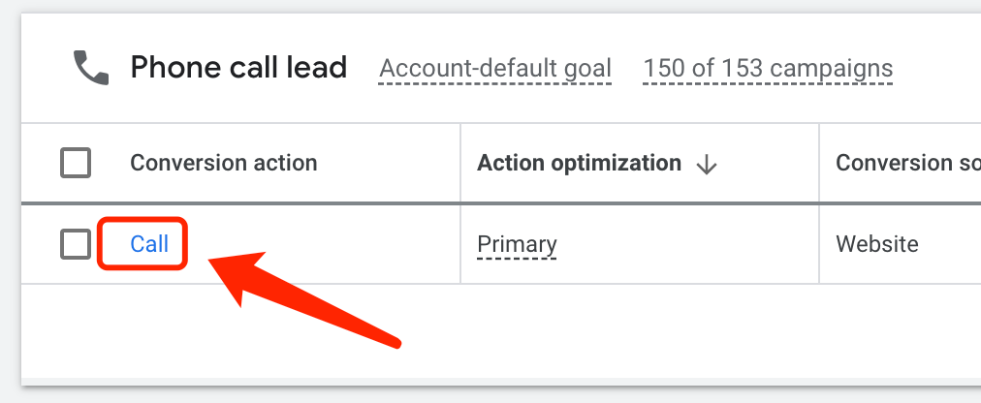Screen dimensions: 981x403
Task: Show the 150 of 153 campaigns list
Action: (769, 69)
